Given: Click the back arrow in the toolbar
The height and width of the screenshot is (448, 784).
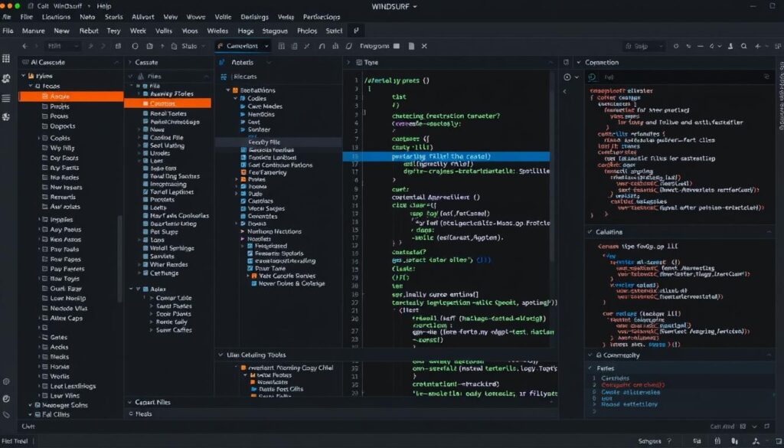Looking at the screenshot, I should pyautogui.click(x=25, y=46).
